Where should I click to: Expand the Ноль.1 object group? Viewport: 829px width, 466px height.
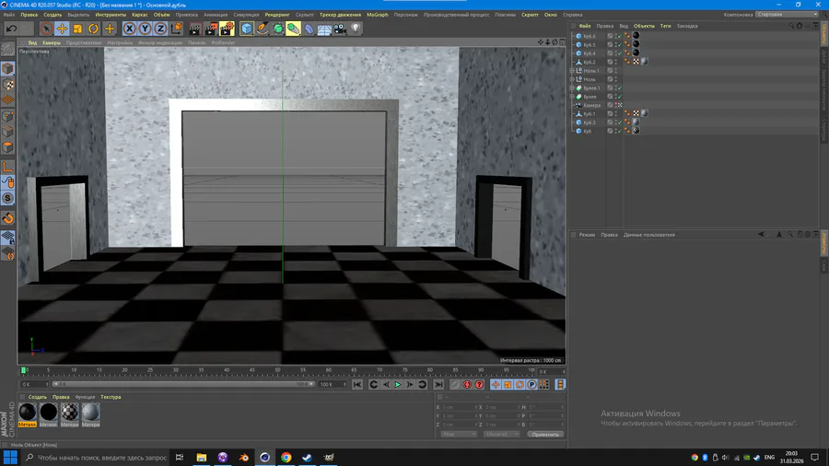pos(572,71)
